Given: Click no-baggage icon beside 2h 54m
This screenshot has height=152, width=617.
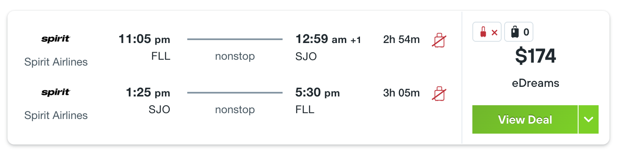Looking at the screenshot, I should 439,40.
